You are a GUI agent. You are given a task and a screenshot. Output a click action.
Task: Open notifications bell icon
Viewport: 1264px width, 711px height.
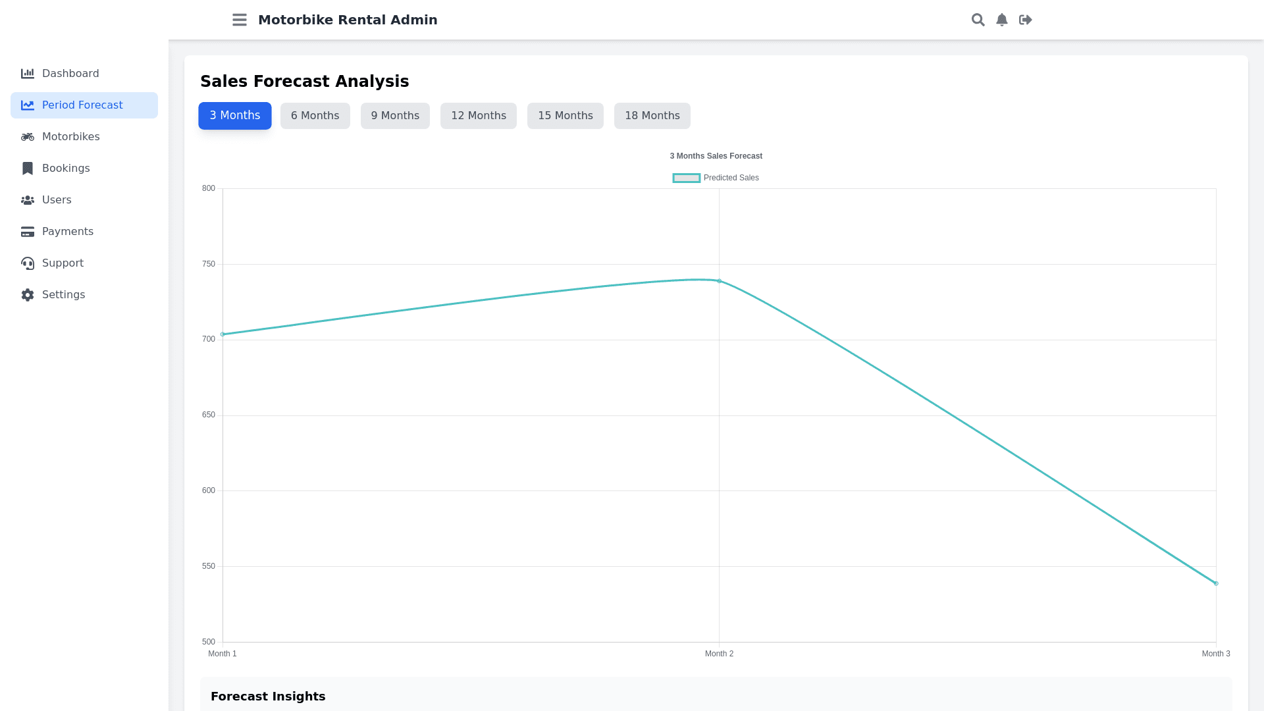[1002, 20]
